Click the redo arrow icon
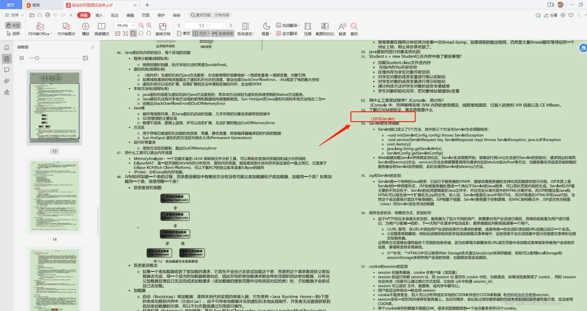The width and height of the screenshot is (587, 311). 63,15
